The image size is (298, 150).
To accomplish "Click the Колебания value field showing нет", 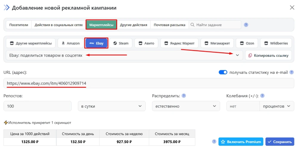I will pyautogui.click(x=243, y=106).
